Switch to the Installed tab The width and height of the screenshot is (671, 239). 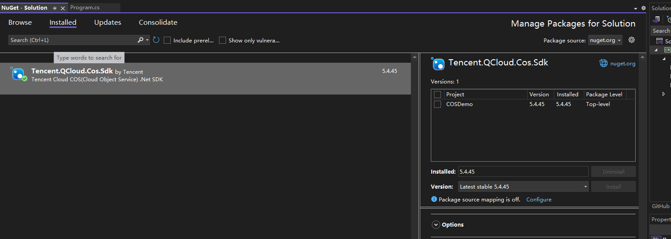pos(63,23)
